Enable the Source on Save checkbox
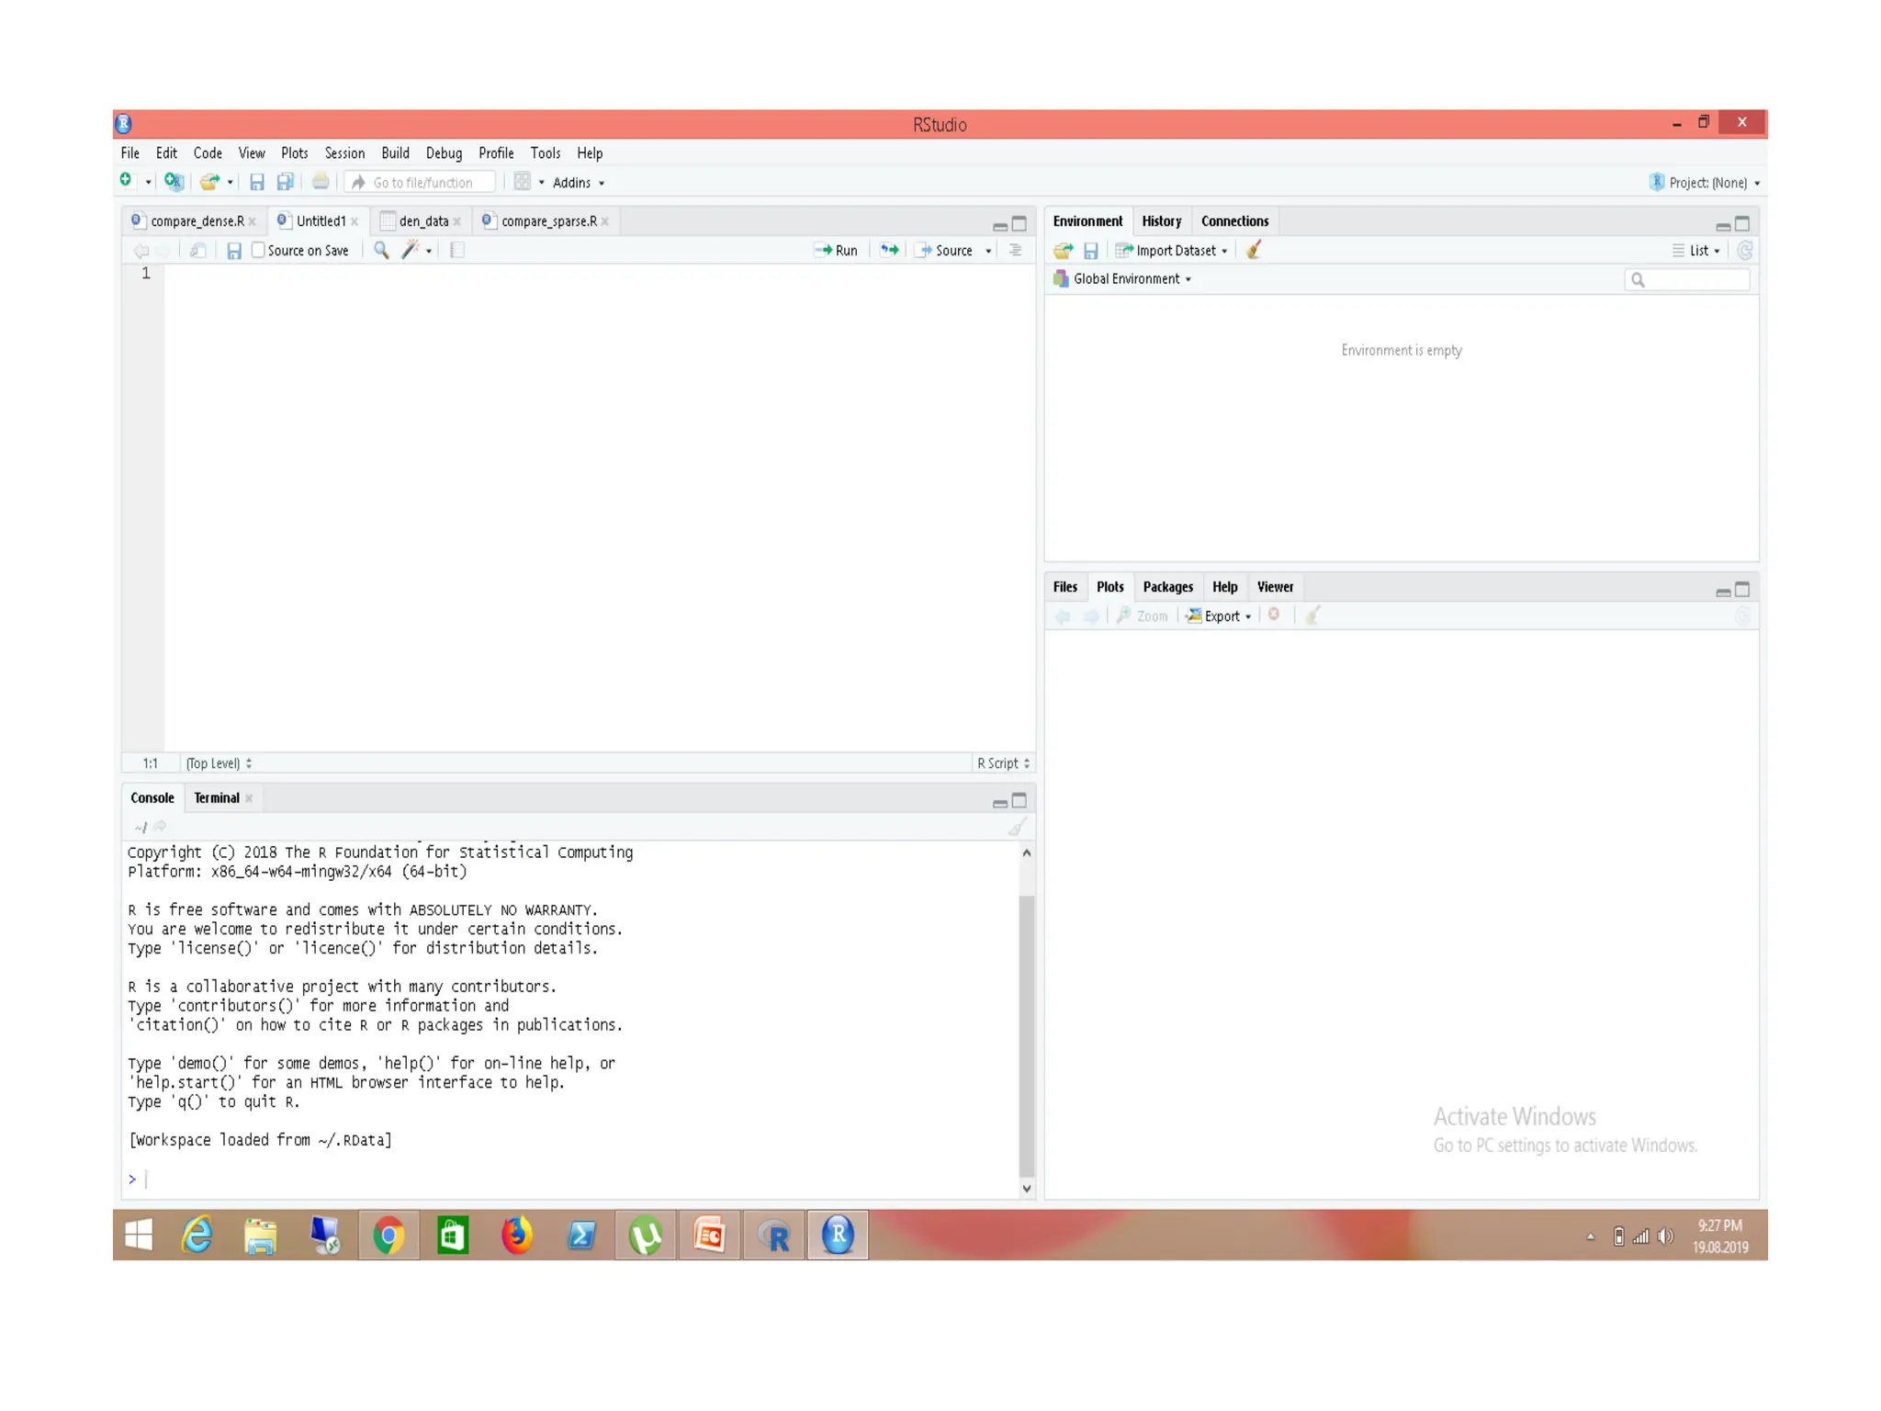The height and width of the screenshot is (1411, 1881). (x=258, y=250)
